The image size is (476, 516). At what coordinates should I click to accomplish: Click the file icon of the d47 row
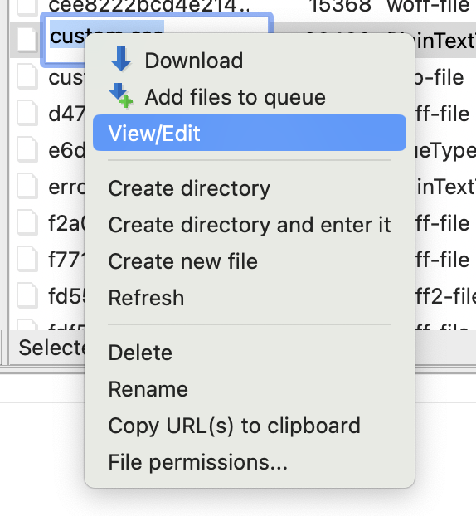coord(27,114)
